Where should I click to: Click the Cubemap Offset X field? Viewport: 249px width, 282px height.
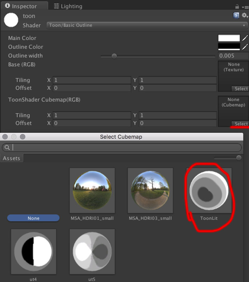[92, 123]
